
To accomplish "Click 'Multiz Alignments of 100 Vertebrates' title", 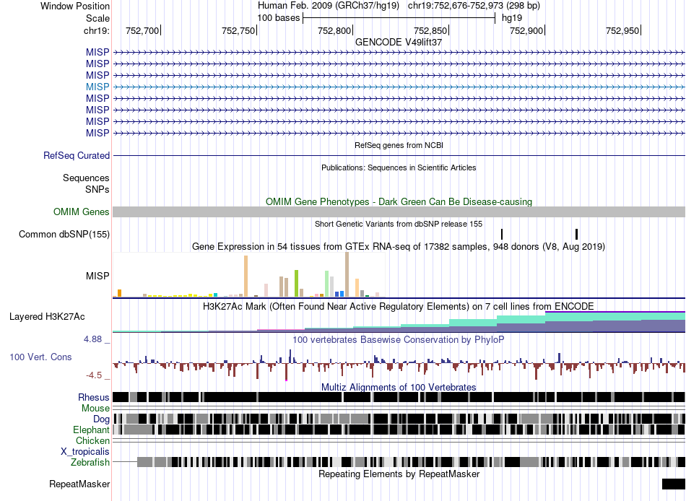I will (399, 387).
